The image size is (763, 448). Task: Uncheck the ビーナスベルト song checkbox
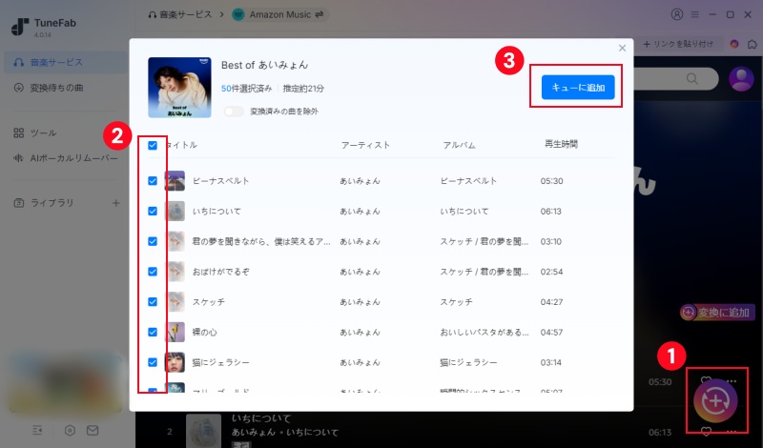pyautogui.click(x=153, y=181)
